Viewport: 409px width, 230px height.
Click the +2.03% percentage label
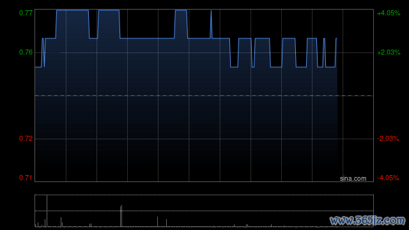tap(389, 52)
